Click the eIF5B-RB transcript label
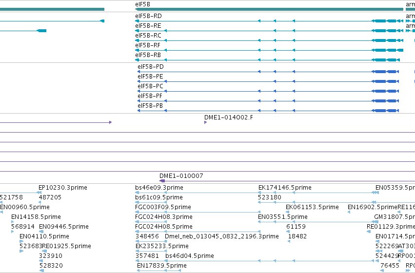The height and width of the screenshot is (273, 415). point(148,55)
